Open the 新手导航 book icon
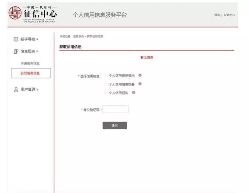This screenshot has width=249, height=193. tap(16, 39)
